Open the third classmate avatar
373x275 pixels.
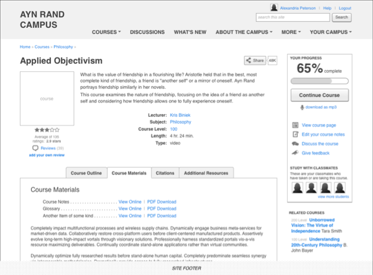tap(326, 188)
